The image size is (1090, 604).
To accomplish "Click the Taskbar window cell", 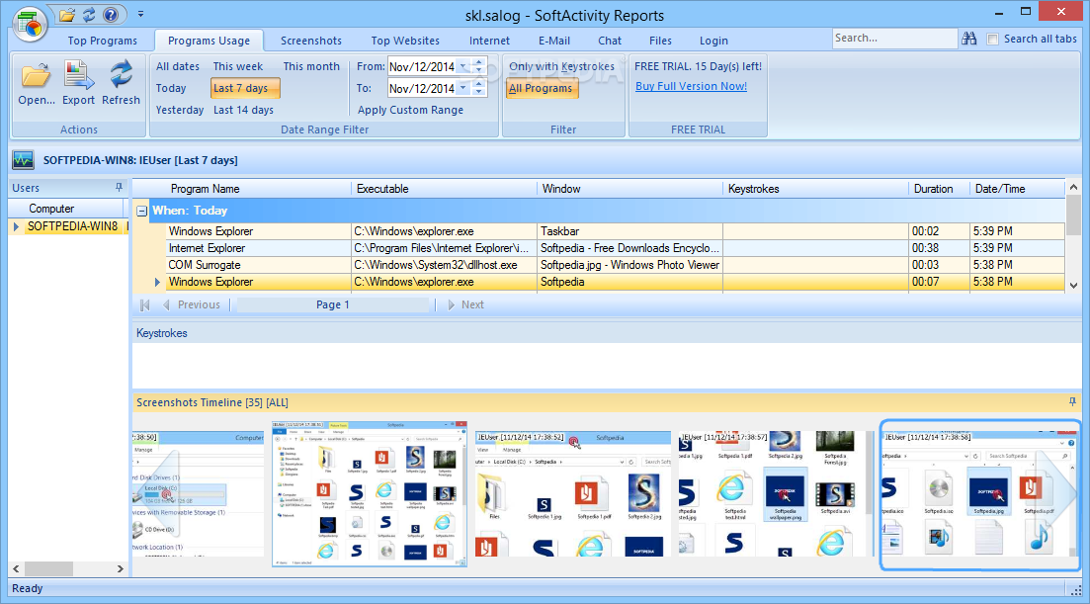I will pos(629,231).
